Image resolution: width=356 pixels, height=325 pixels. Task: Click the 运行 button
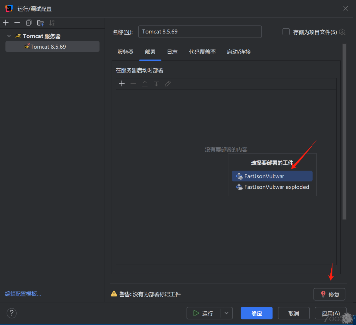(203, 313)
